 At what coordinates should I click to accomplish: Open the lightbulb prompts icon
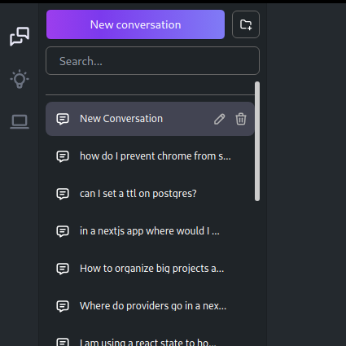(20, 79)
